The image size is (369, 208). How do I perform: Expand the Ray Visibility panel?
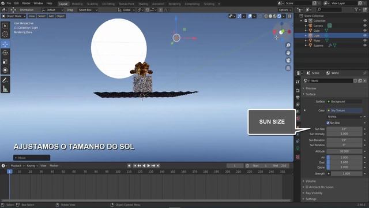[314, 193]
